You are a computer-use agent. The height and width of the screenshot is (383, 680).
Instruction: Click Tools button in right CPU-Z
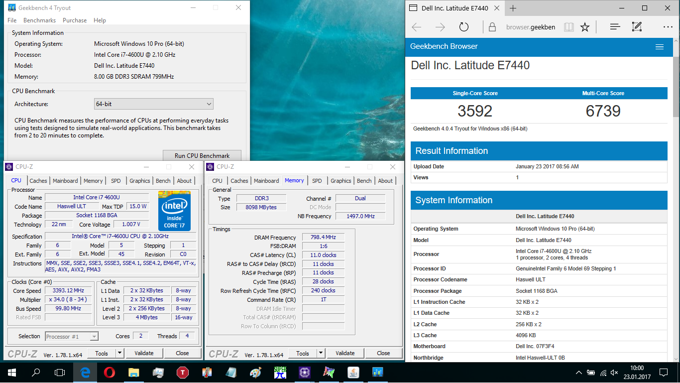(x=303, y=353)
